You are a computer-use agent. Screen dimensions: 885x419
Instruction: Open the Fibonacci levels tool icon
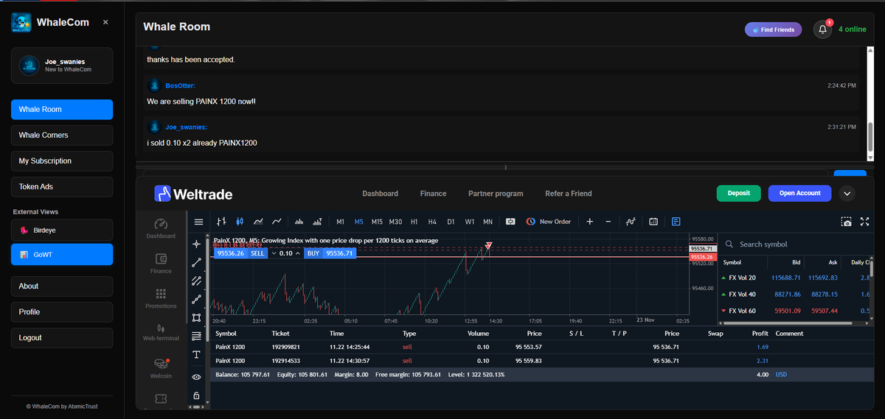point(196,337)
